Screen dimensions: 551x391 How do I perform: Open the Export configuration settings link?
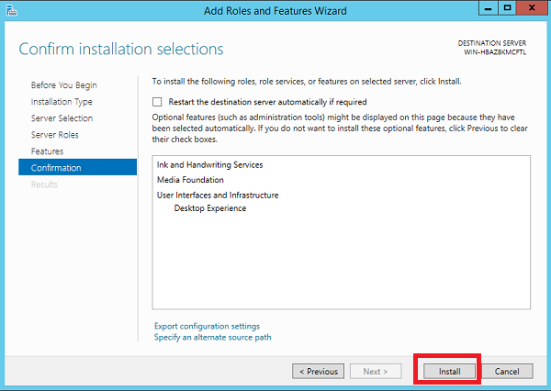207,326
